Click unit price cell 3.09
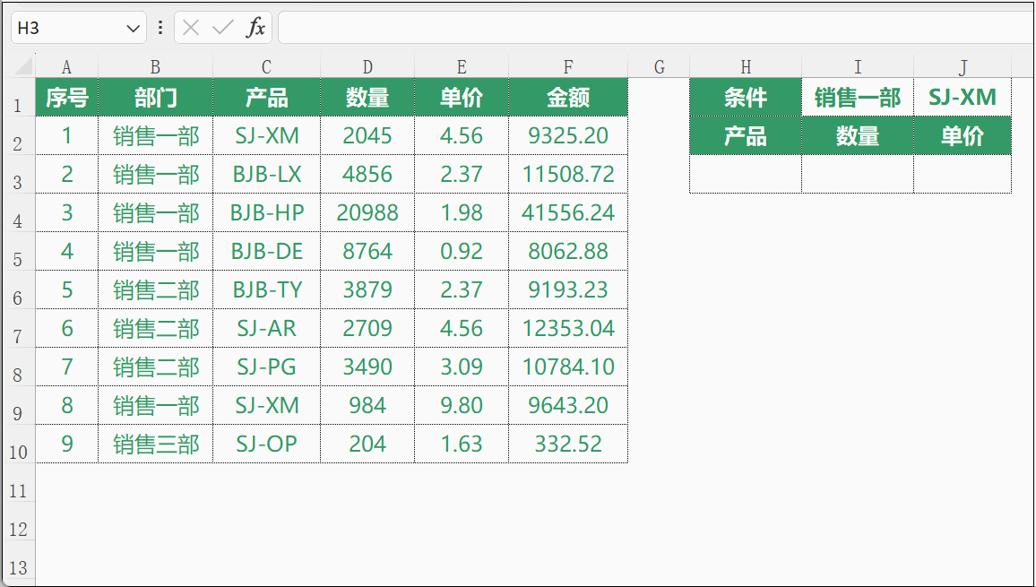This screenshot has width=1036, height=587. coord(462,367)
